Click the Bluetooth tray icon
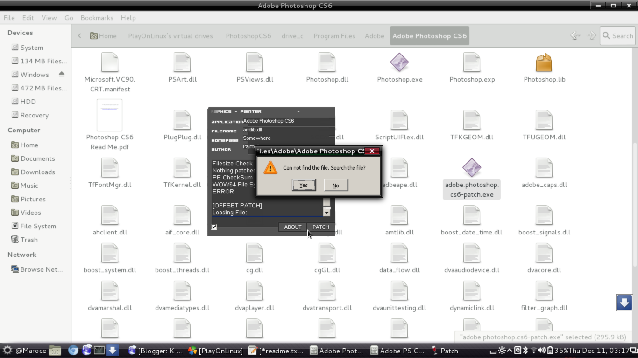Screen dimensions: 638x358 tap(525, 351)
